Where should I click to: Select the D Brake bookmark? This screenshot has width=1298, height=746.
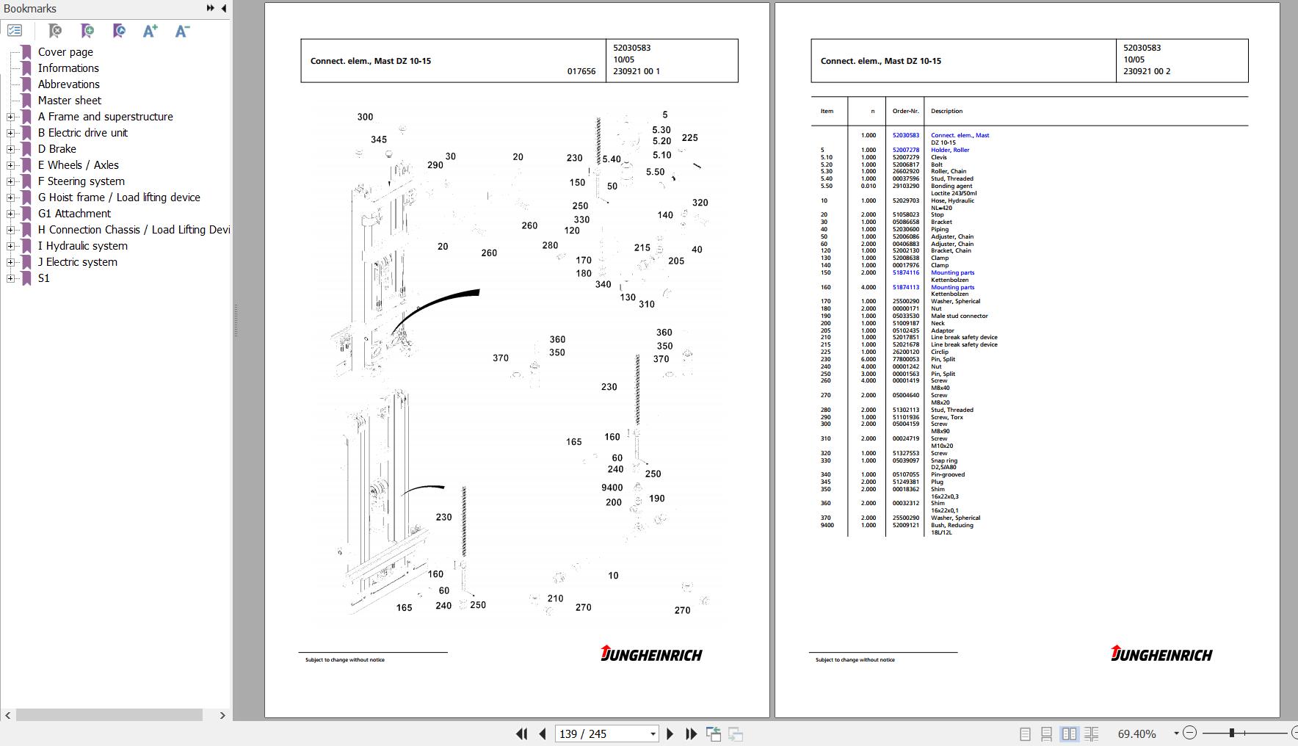coord(57,149)
